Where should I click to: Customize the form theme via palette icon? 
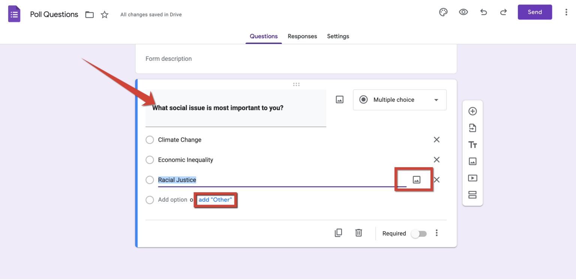443,12
